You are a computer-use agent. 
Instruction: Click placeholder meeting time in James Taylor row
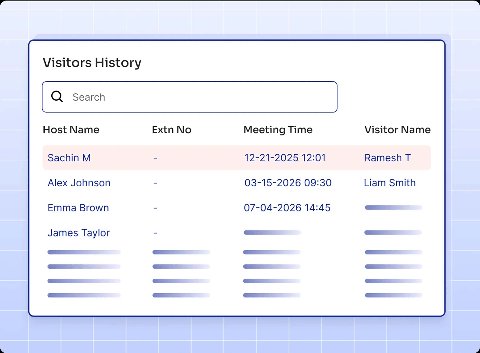[x=272, y=233]
